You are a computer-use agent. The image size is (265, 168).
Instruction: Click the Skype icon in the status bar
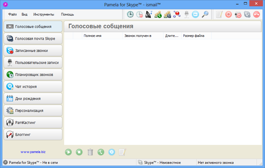140,162
